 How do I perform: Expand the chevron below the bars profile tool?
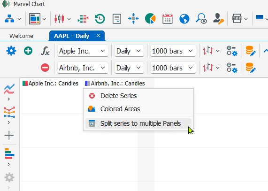point(9,164)
